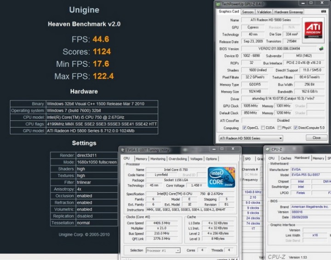Click the Close button in GPU-Z
This screenshot has width=331, height=260.
(316, 138)
